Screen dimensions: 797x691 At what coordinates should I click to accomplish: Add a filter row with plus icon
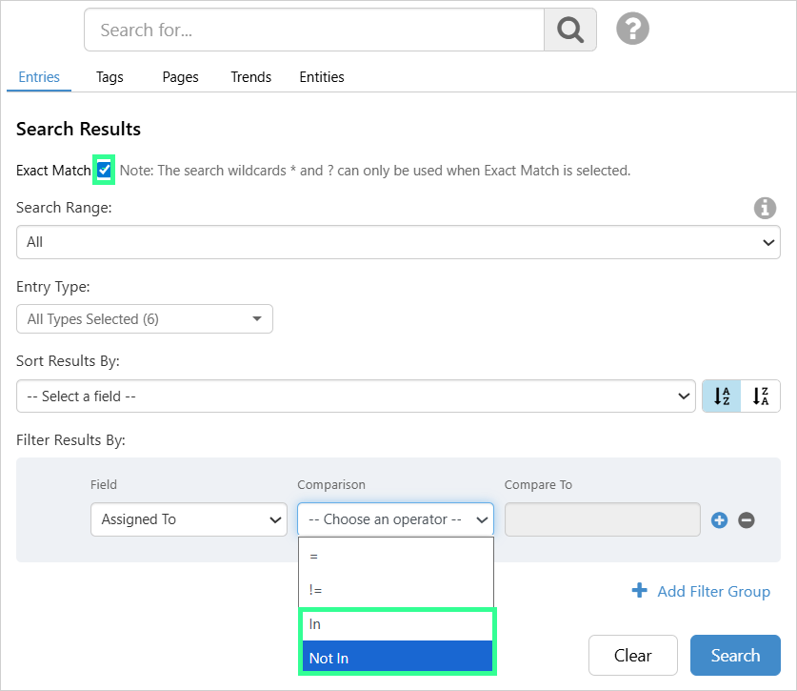pyautogui.click(x=719, y=520)
